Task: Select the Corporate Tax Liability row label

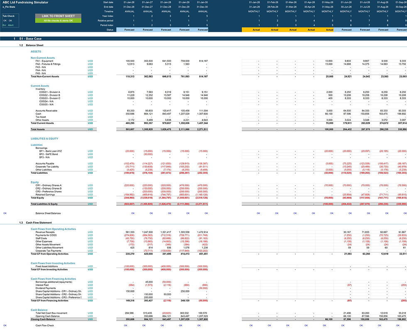Action: point(47,167)
